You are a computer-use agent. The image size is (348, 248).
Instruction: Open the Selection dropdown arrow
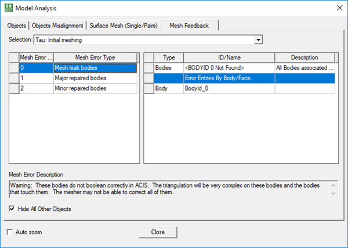coord(258,40)
